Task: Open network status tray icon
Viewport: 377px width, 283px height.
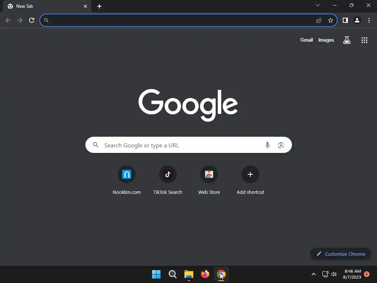Action: [325, 274]
